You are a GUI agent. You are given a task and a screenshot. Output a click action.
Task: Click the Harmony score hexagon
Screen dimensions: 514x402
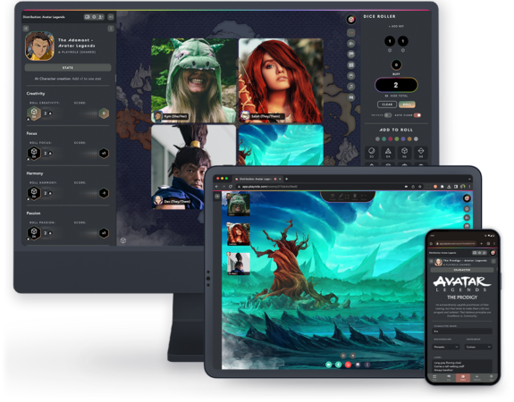click(x=104, y=193)
